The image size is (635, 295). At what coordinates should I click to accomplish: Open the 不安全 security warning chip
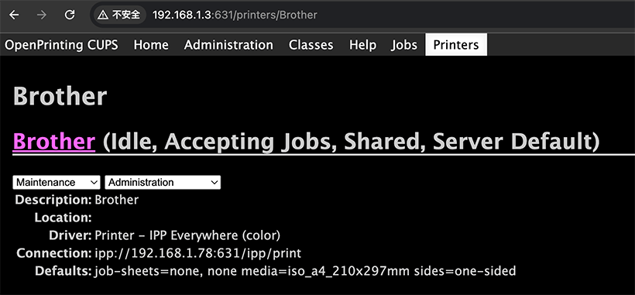coord(119,15)
